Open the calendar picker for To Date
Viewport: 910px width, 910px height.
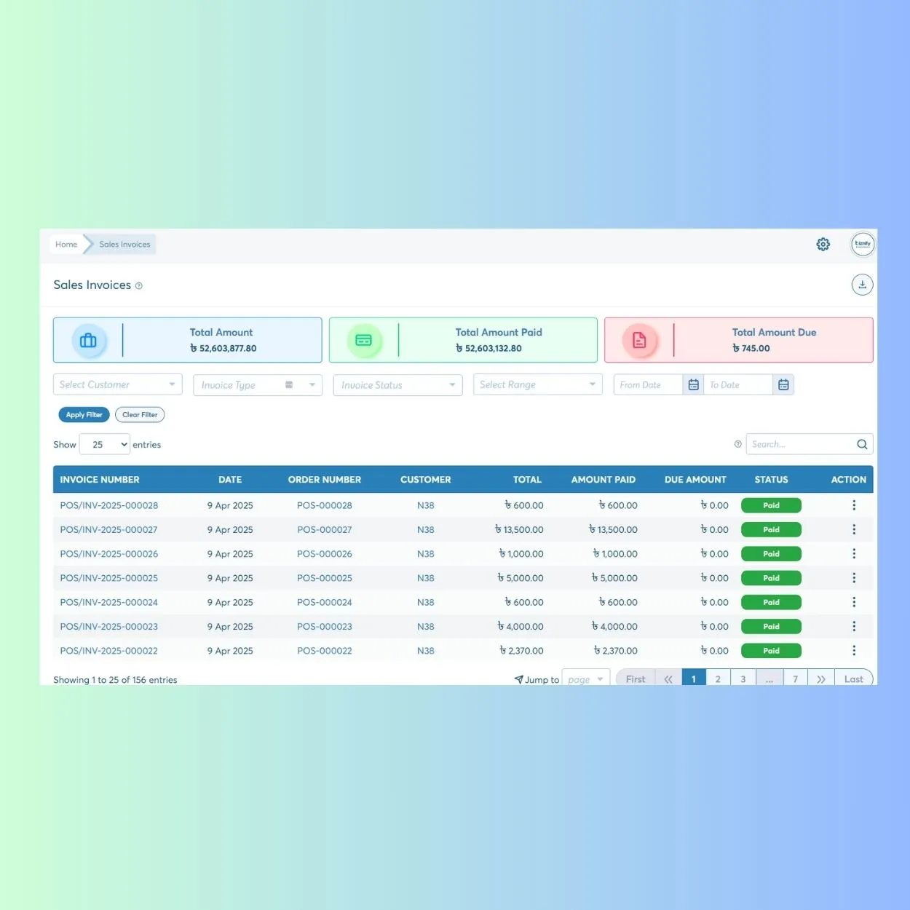783,384
